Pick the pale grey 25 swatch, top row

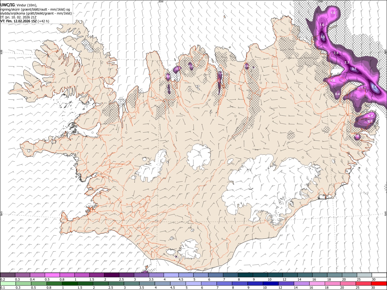[364, 275]
